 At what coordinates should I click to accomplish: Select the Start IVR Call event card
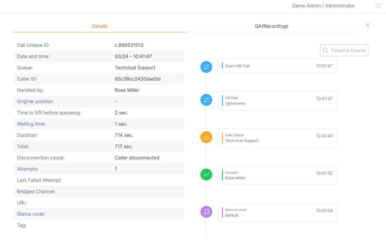[277, 65]
